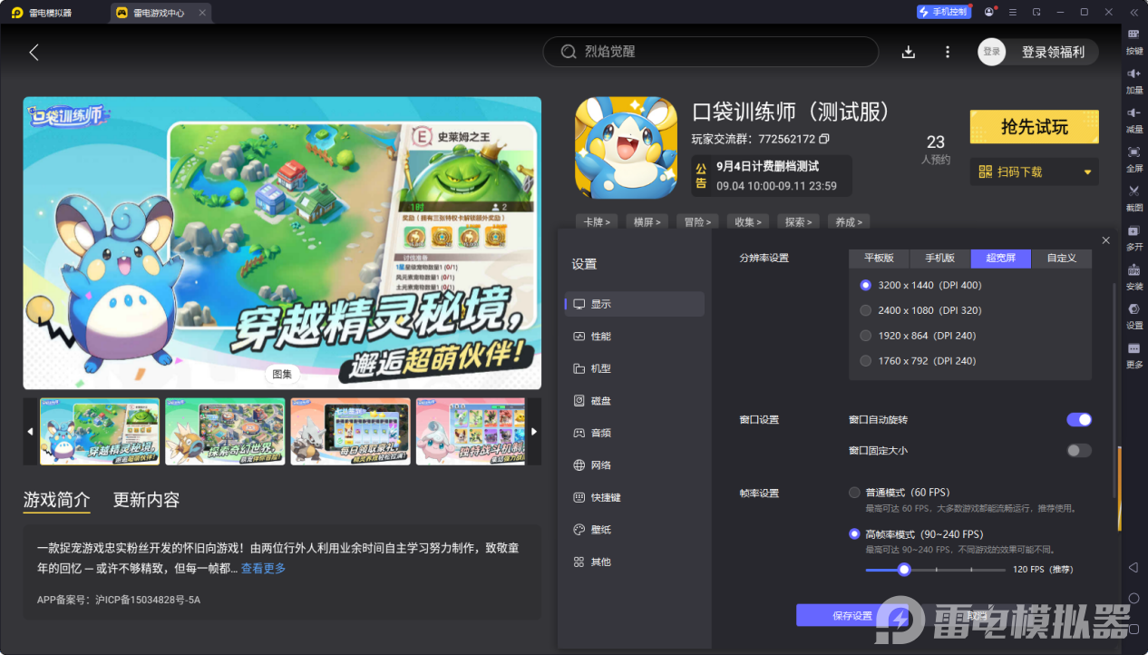The width and height of the screenshot is (1148, 655).
Task: Click the 查看更多 link in description
Action: pyautogui.click(x=262, y=567)
